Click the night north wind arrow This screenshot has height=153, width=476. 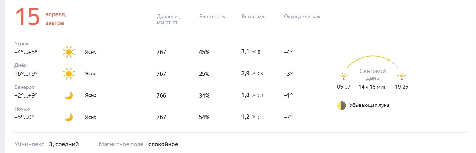254,117
